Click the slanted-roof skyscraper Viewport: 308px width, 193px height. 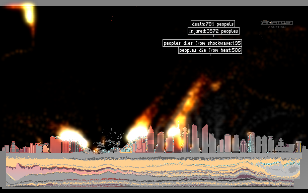205,138
